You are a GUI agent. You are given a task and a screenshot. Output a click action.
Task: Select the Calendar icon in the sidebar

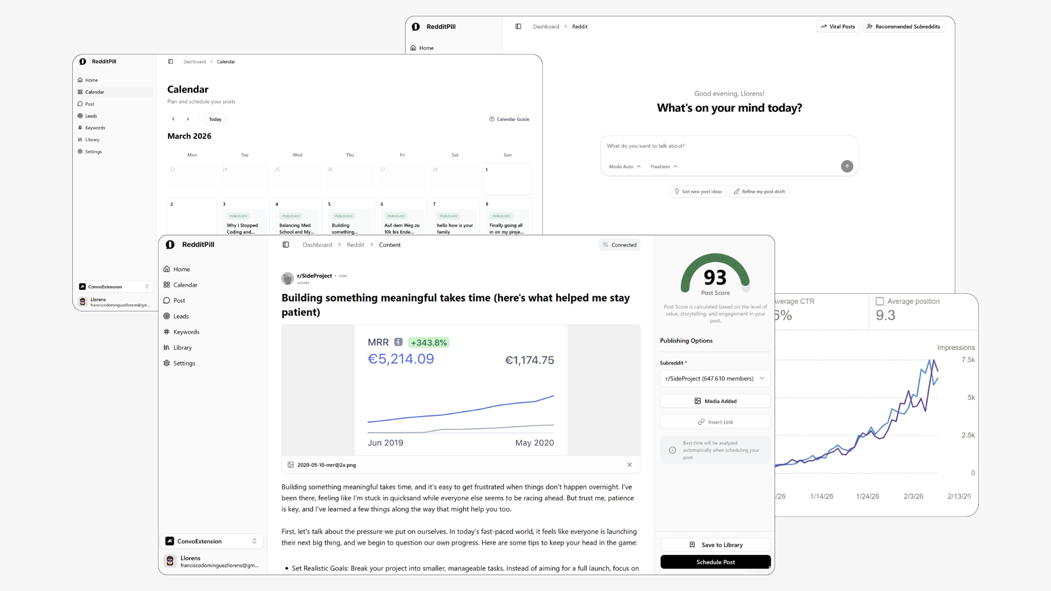click(168, 285)
